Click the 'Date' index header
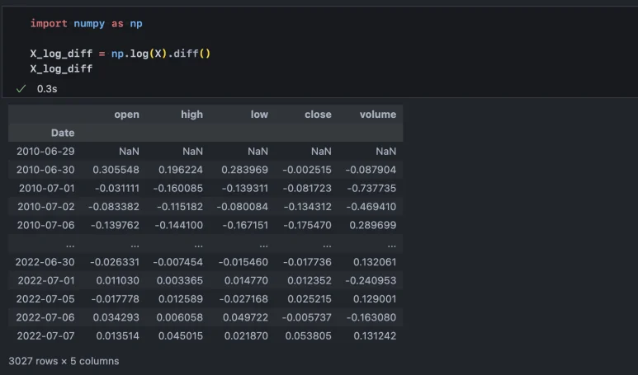Image resolution: width=638 pixels, height=375 pixels. point(63,133)
